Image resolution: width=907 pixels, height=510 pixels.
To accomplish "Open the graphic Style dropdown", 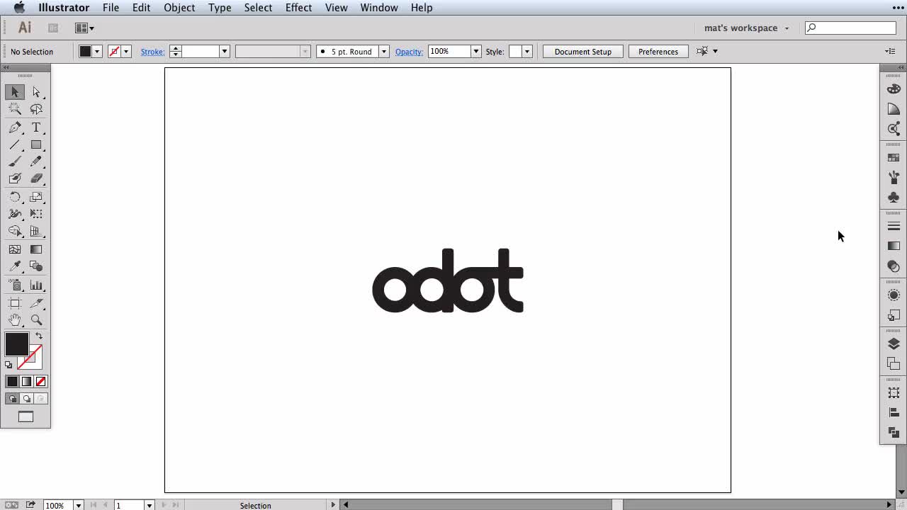I will 526,52.
